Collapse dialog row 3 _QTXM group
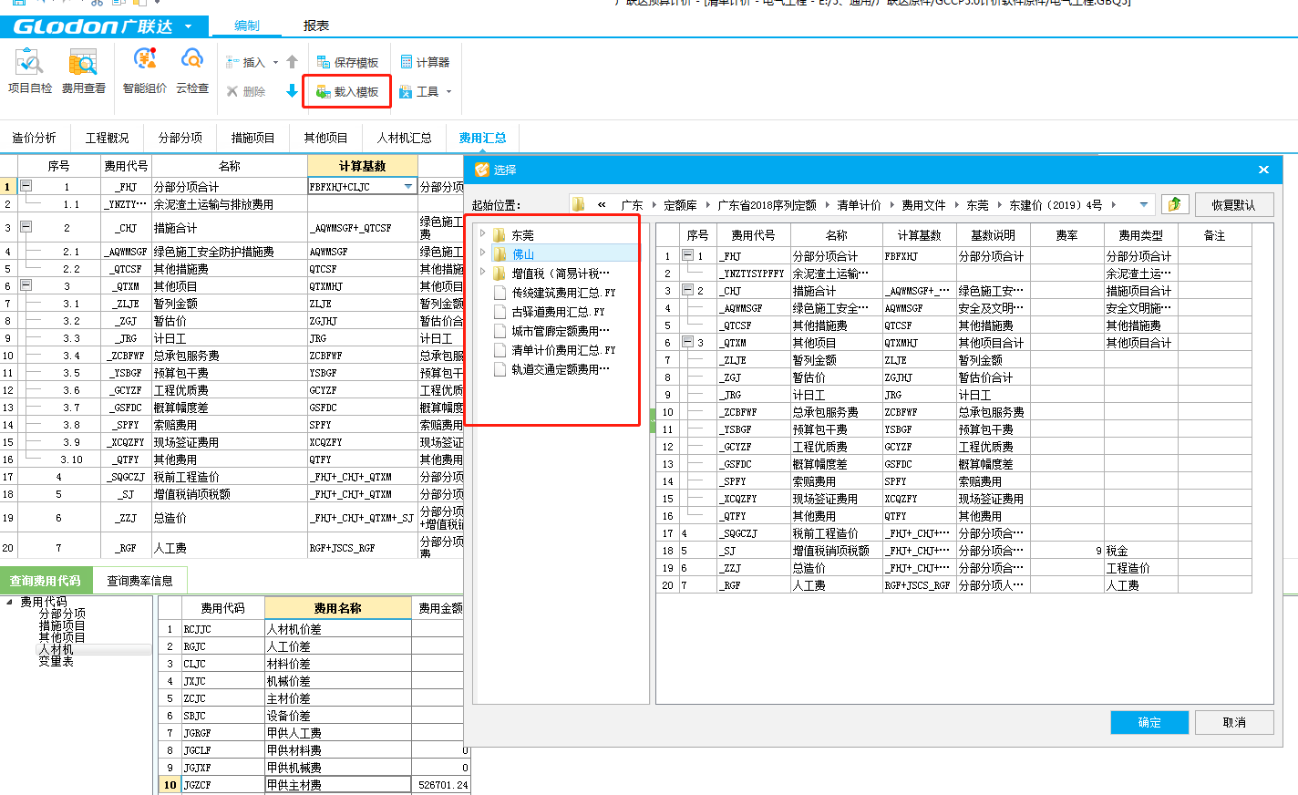 pos(688,343)
